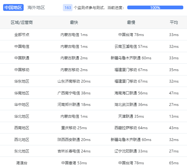Select the 华东地区 row label
The image size is (187, 168).
coord(22,81)
